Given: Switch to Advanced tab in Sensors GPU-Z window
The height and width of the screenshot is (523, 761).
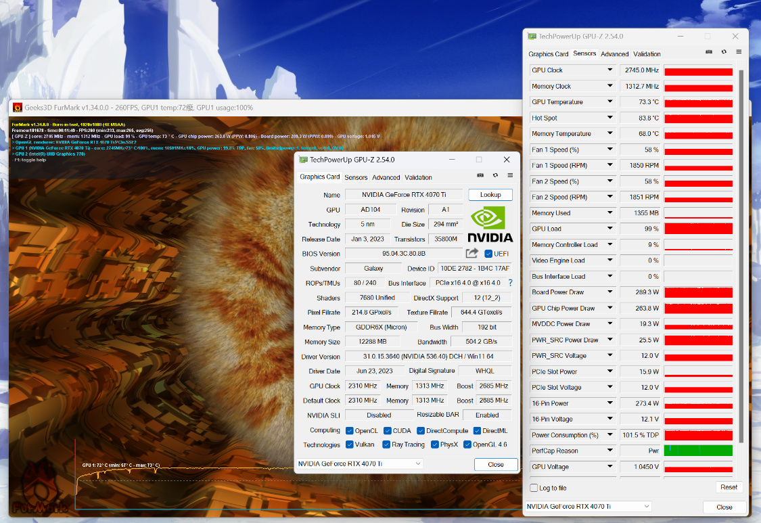Looking at the screenshot, I should [614, 54].
